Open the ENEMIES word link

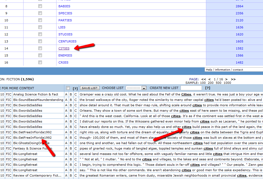[x=65, y=55]
